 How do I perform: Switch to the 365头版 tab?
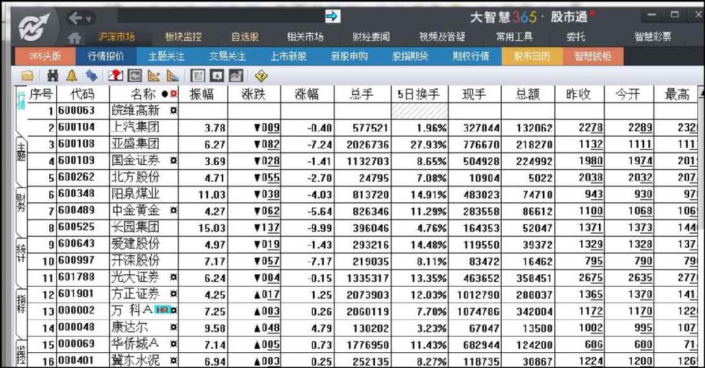coord(44,56)
